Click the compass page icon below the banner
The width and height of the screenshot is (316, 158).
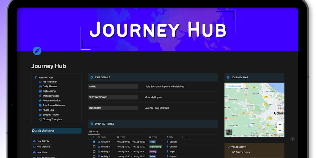(x=37, y=51)
